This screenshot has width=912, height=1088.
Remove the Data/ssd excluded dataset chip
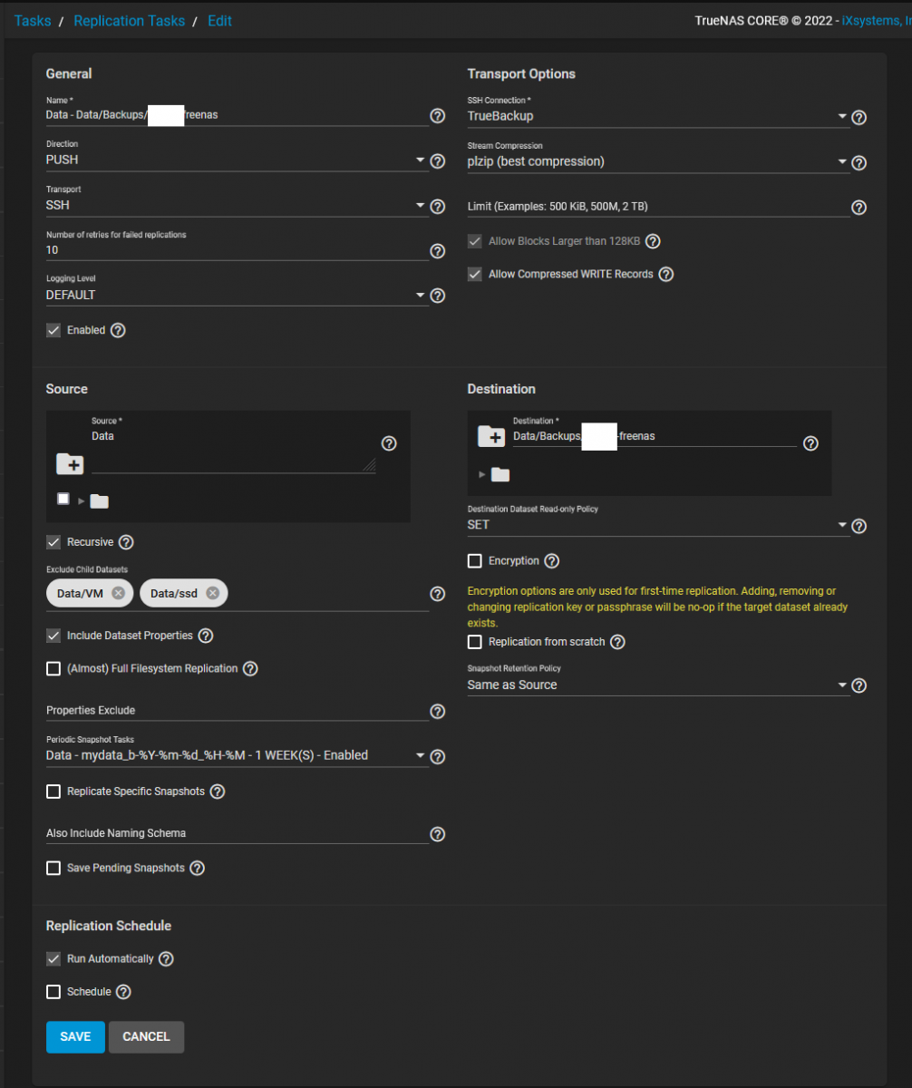pos(212,593)
